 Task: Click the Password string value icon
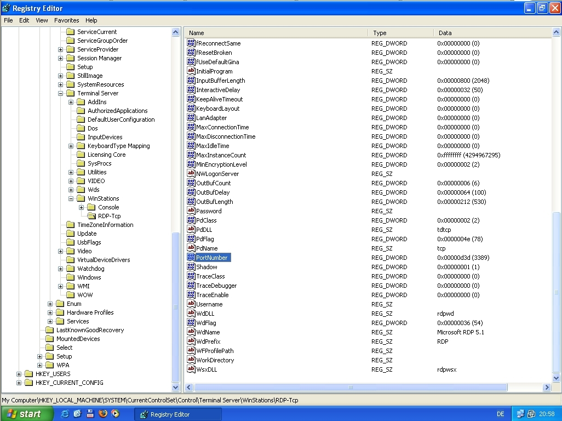point(191,211)
